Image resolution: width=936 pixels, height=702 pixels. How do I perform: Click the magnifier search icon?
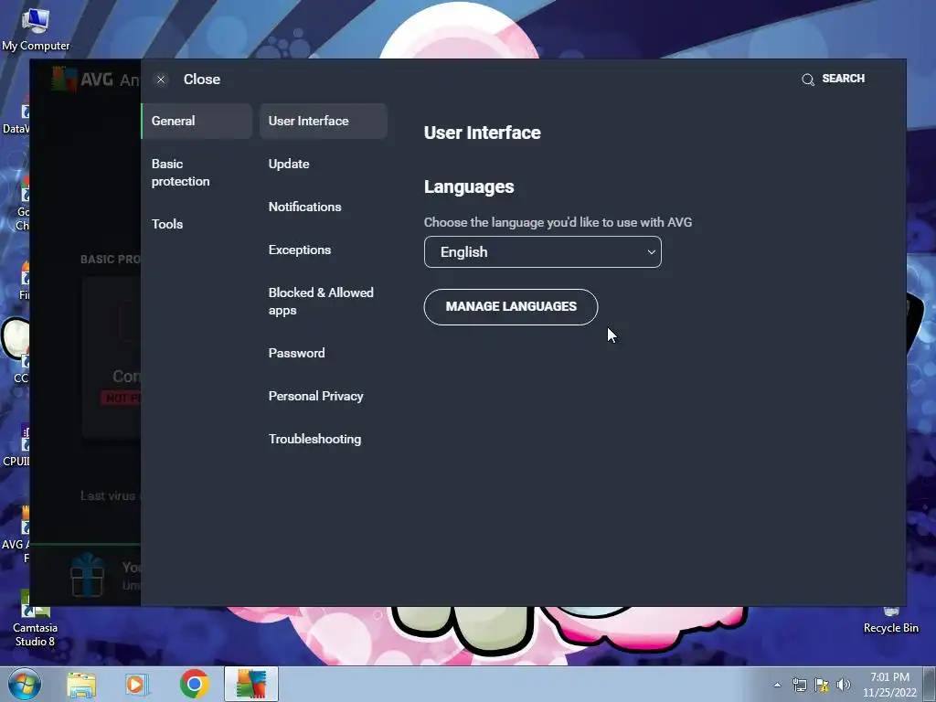click(808, 80)
